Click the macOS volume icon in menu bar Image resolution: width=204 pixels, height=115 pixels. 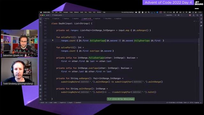pyautogui.click(x=180, y=12)
